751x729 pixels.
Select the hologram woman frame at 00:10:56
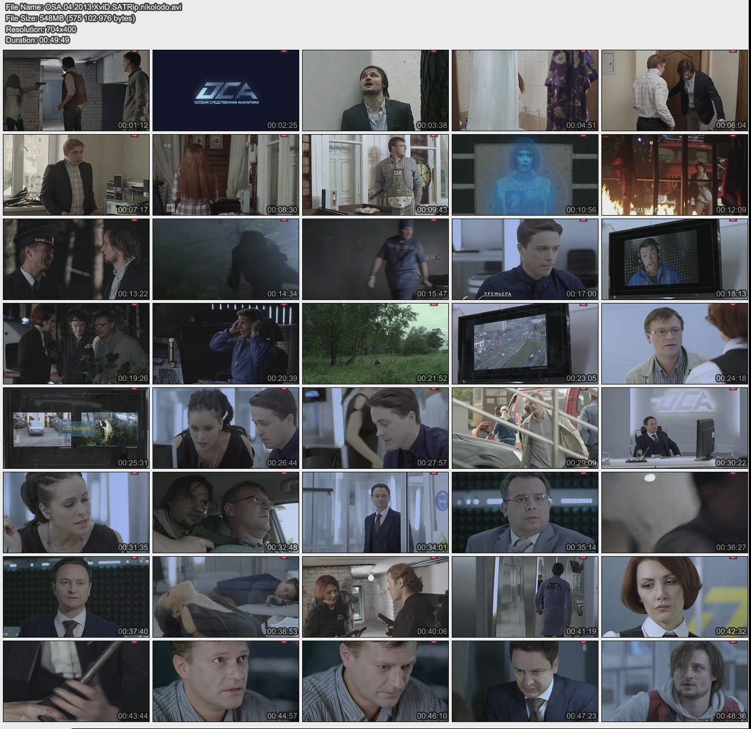coord(525,175)
